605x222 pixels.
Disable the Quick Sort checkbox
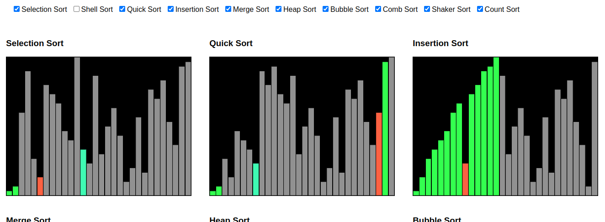click(x=122, y=9)
